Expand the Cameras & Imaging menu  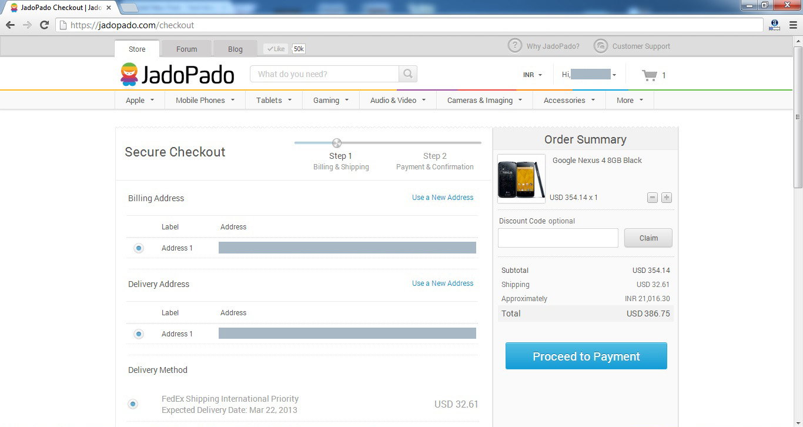click(x=485, y=100)
